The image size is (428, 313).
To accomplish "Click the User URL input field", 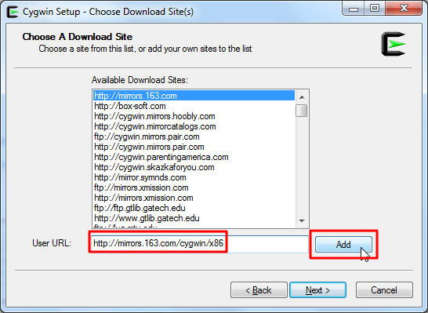I will (x=200, y=244).
